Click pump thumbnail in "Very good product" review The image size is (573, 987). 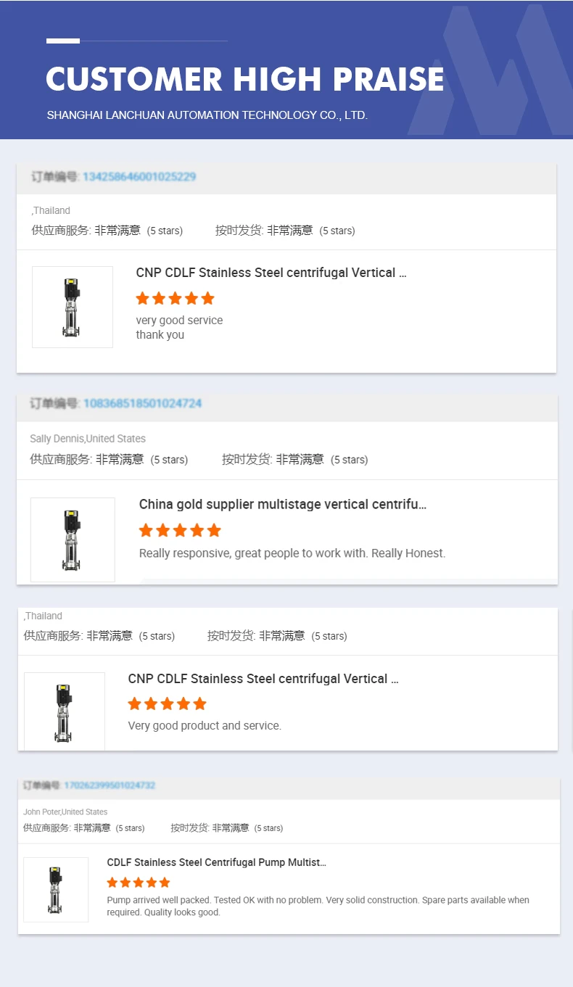click(64, 711)
